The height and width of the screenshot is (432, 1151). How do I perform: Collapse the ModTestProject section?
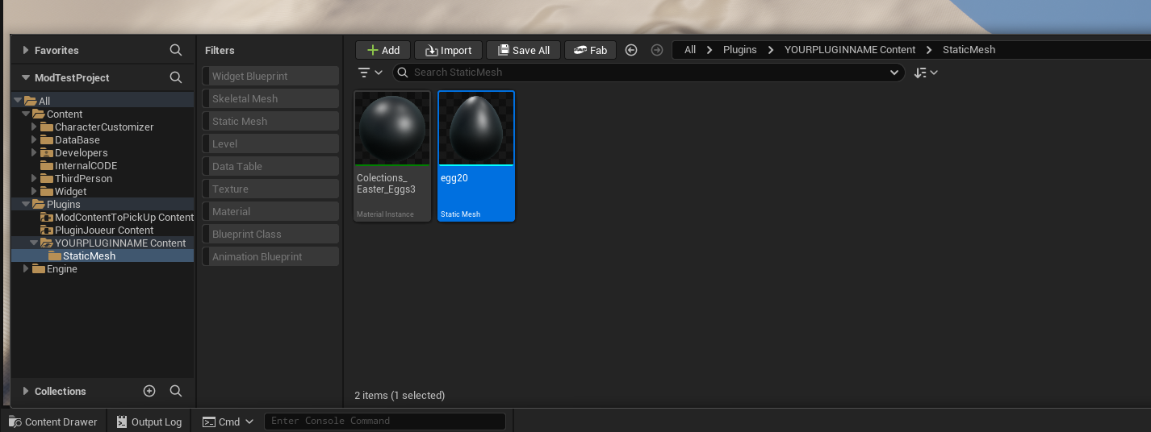pos(26,77)
